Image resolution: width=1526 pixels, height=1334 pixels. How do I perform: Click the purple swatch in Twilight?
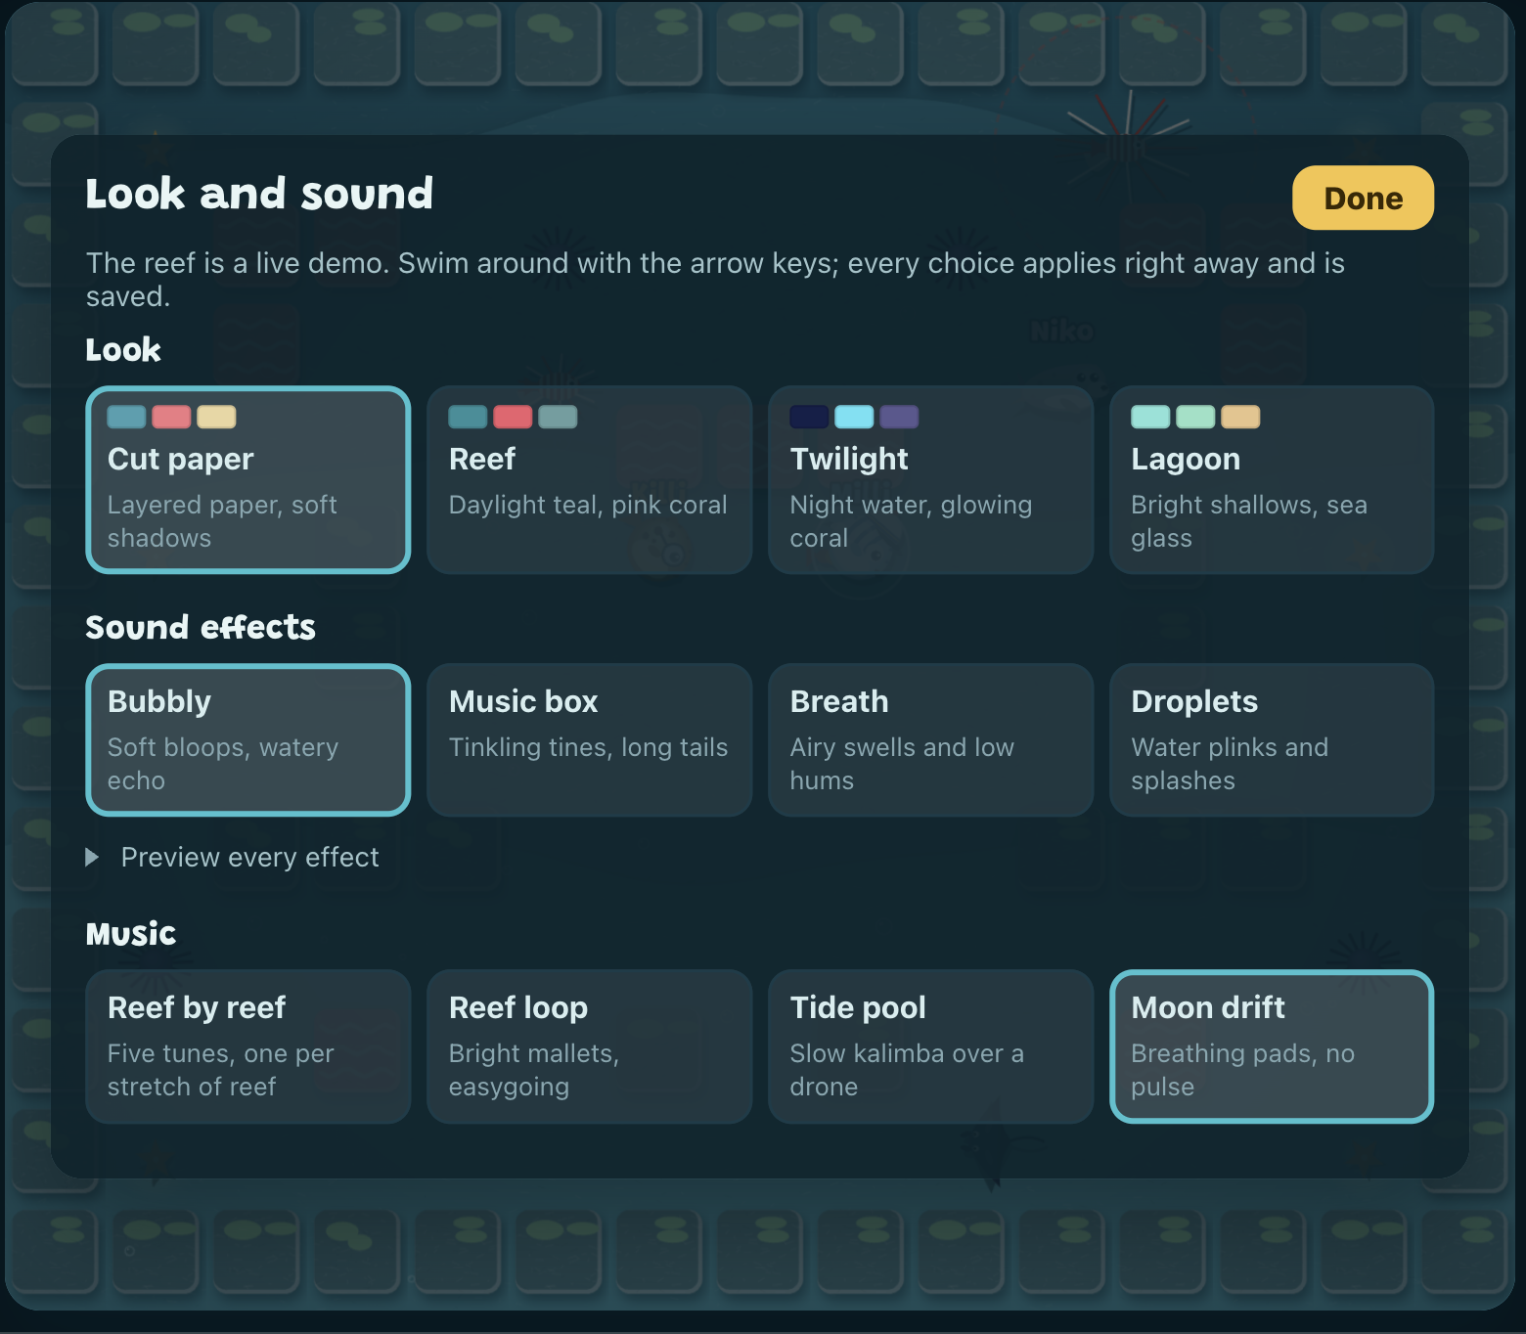pos(899,417)
